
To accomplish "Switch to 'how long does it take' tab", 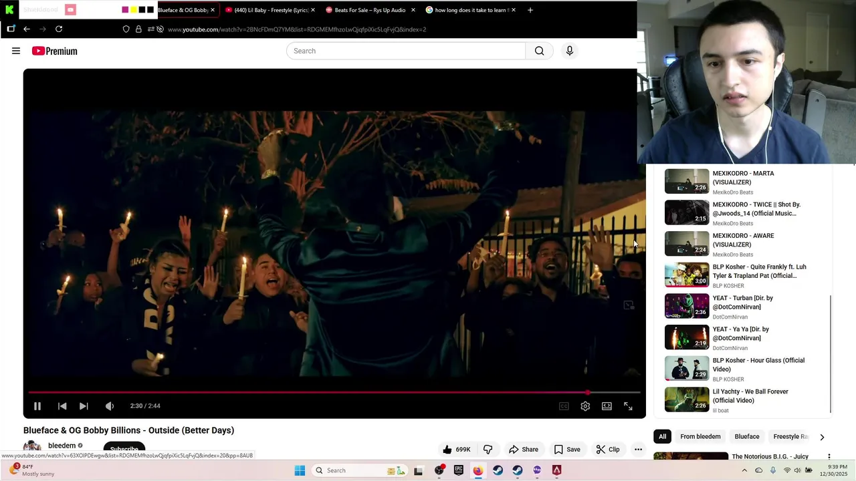I will point(470,10).
